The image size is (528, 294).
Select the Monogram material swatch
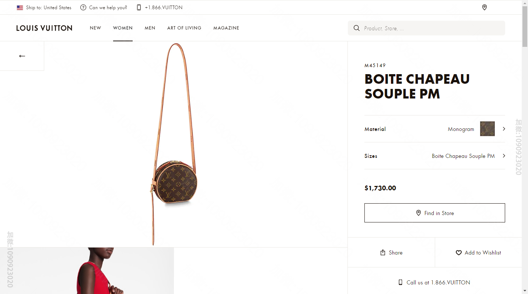pos(487,129)
